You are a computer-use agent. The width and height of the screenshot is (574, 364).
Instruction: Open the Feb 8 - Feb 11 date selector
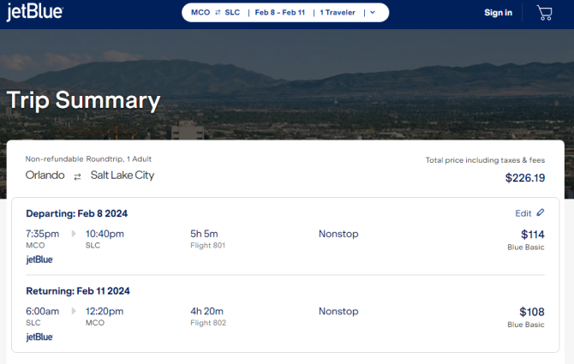[x=279, y=13]
